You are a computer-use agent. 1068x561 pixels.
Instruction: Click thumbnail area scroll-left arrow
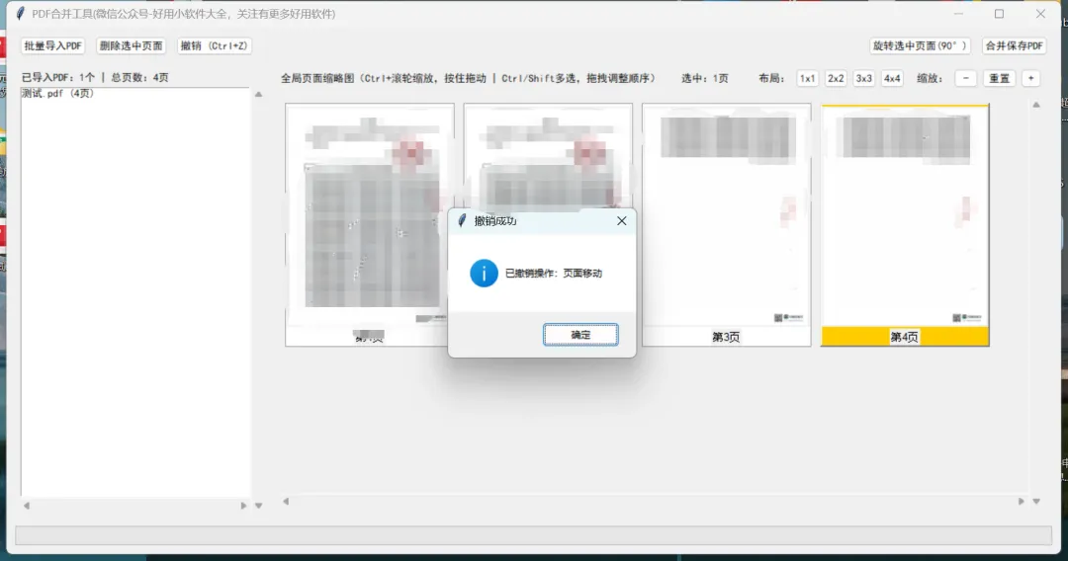[286, 501]
